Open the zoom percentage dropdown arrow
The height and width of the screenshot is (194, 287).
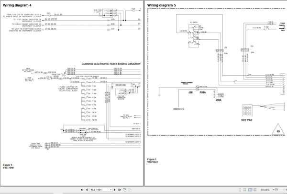click(274, 190)
